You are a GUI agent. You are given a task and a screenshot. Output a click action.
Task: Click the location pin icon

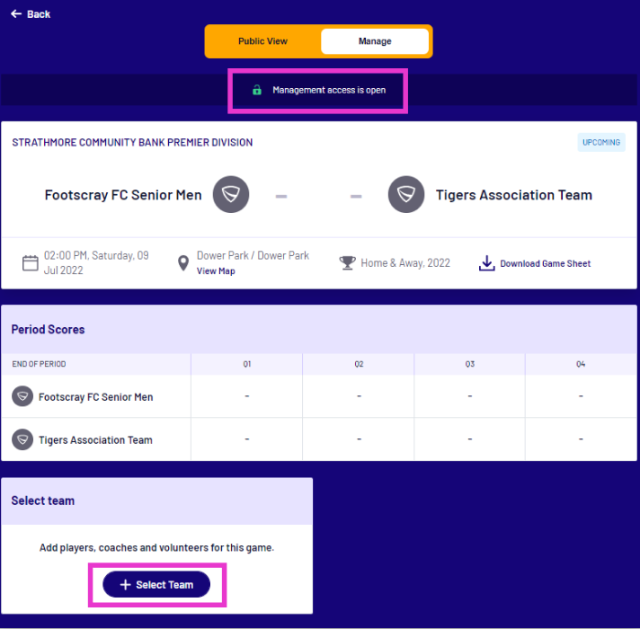pos(182,263)
